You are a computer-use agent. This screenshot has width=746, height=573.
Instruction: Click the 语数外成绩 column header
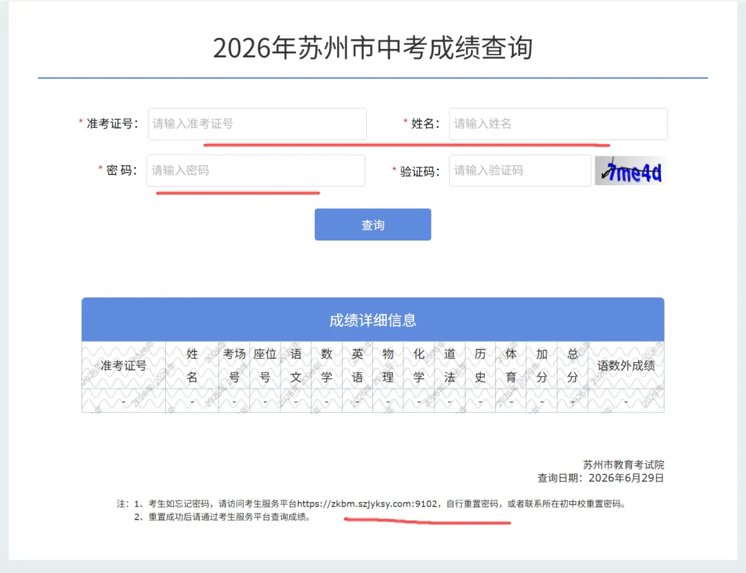626,365
